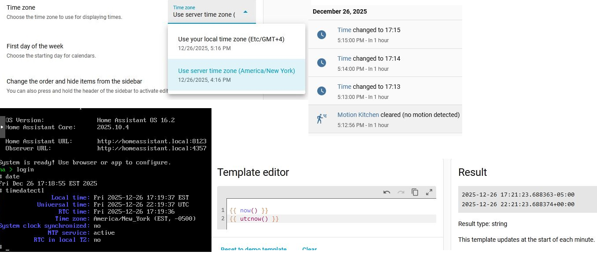Click result line '2025-12-26 22:21:23.688374+00:00'

pyautogui.click(x=518, y=204)
